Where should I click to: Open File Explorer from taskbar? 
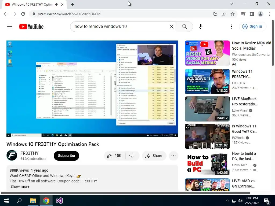pos(33,201)
